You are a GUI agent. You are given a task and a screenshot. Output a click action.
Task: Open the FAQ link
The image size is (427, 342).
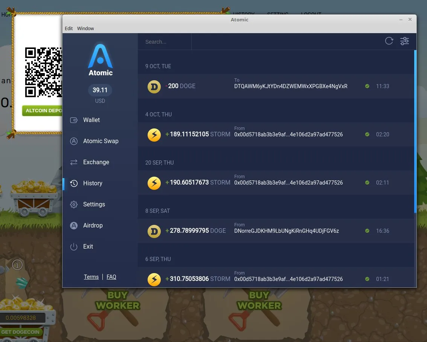tap(111, 277)
